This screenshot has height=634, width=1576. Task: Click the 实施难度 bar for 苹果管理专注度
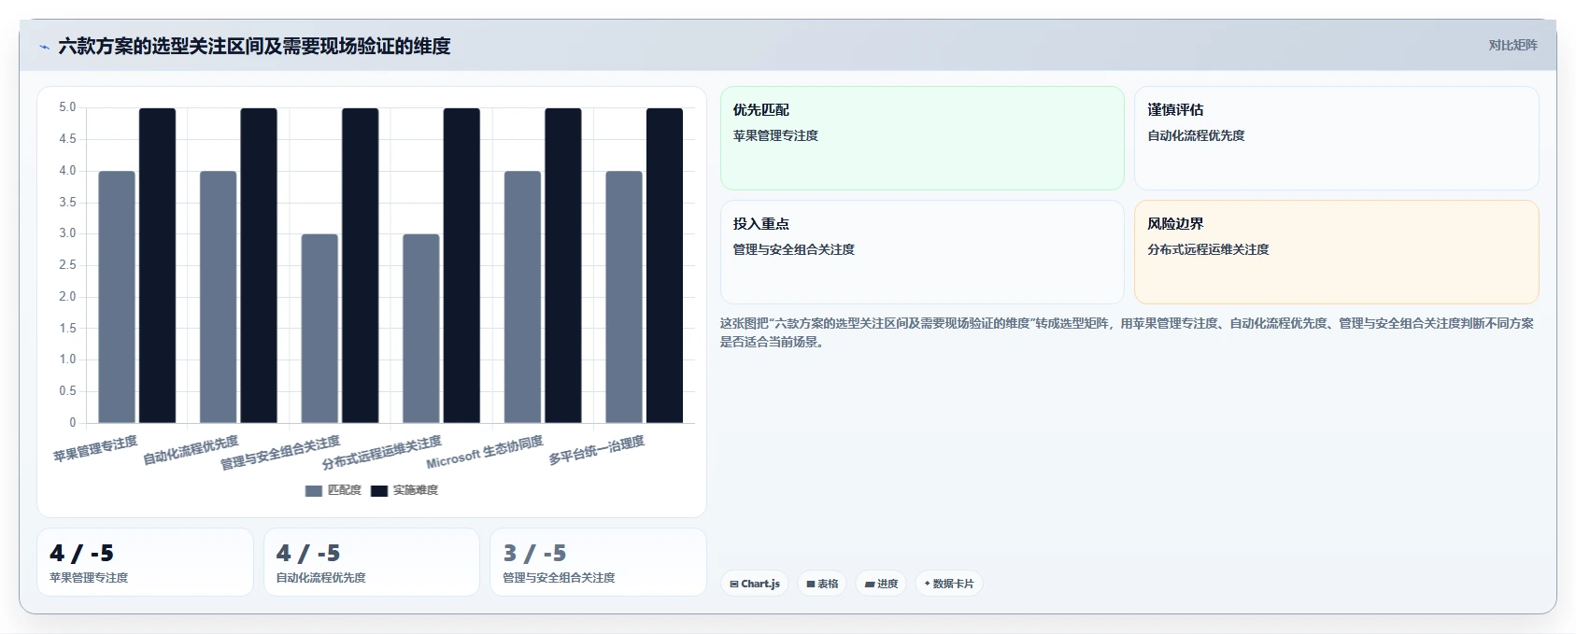click(x=157, y=265)
